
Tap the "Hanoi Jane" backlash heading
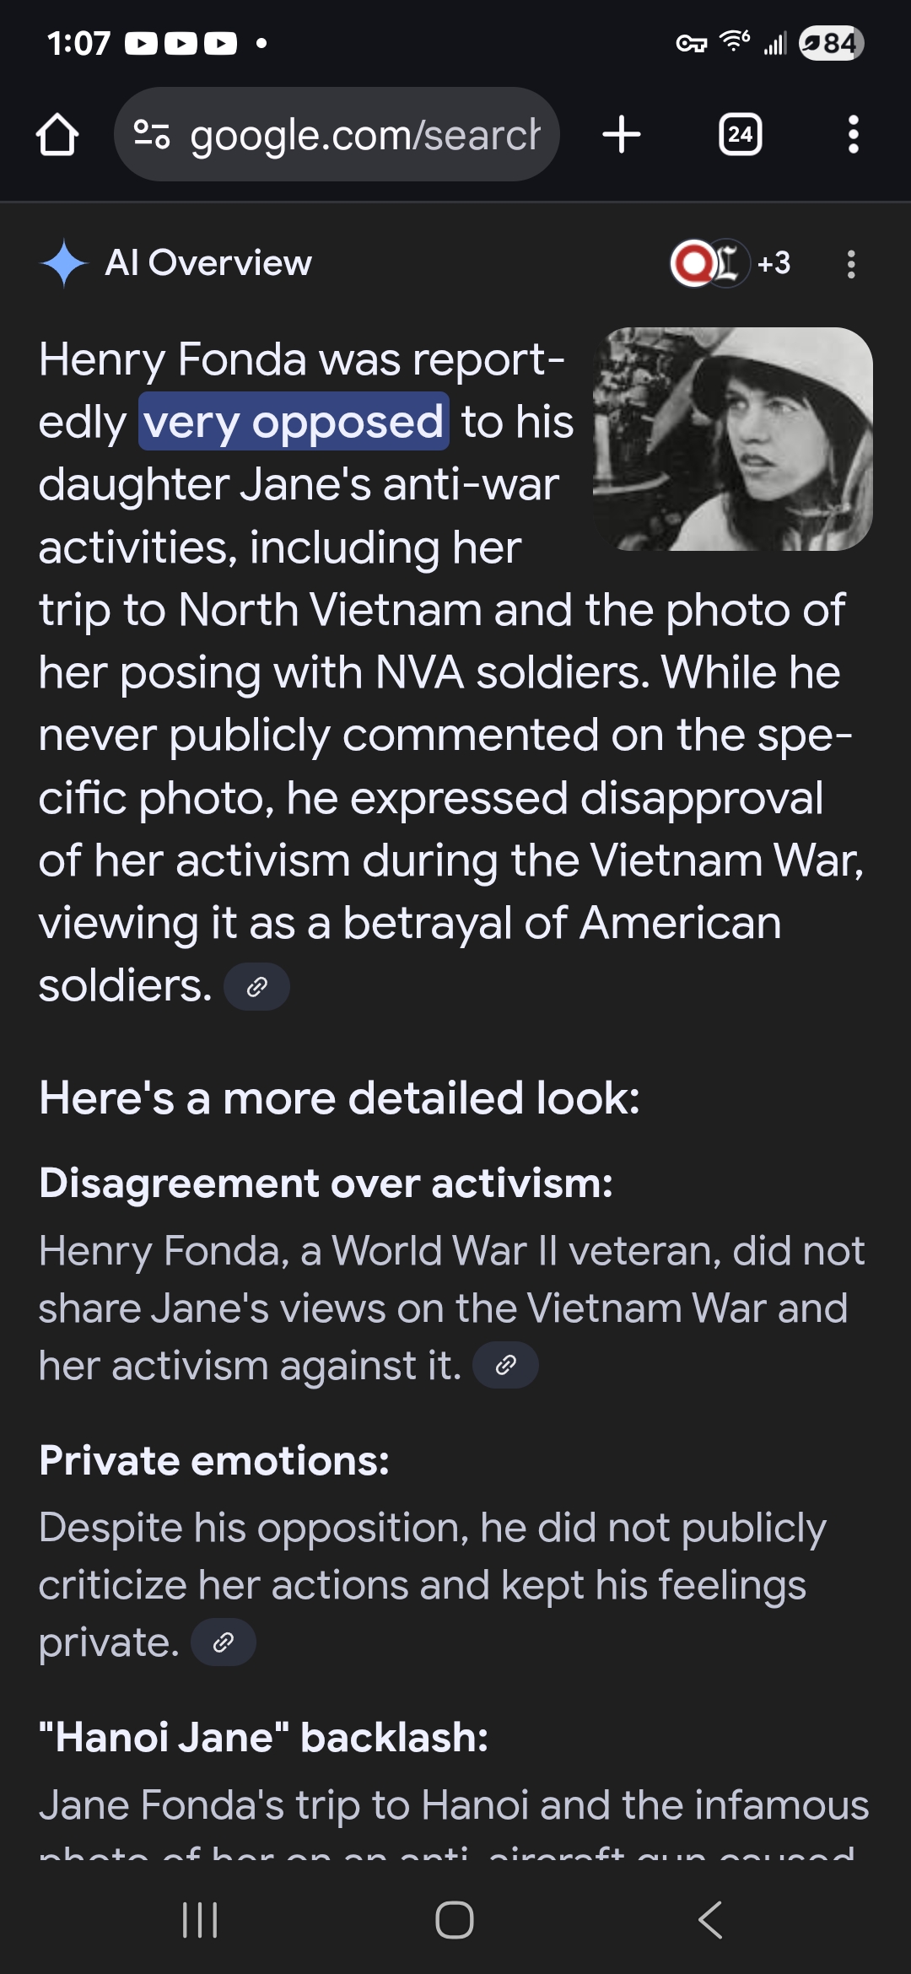263,1738
